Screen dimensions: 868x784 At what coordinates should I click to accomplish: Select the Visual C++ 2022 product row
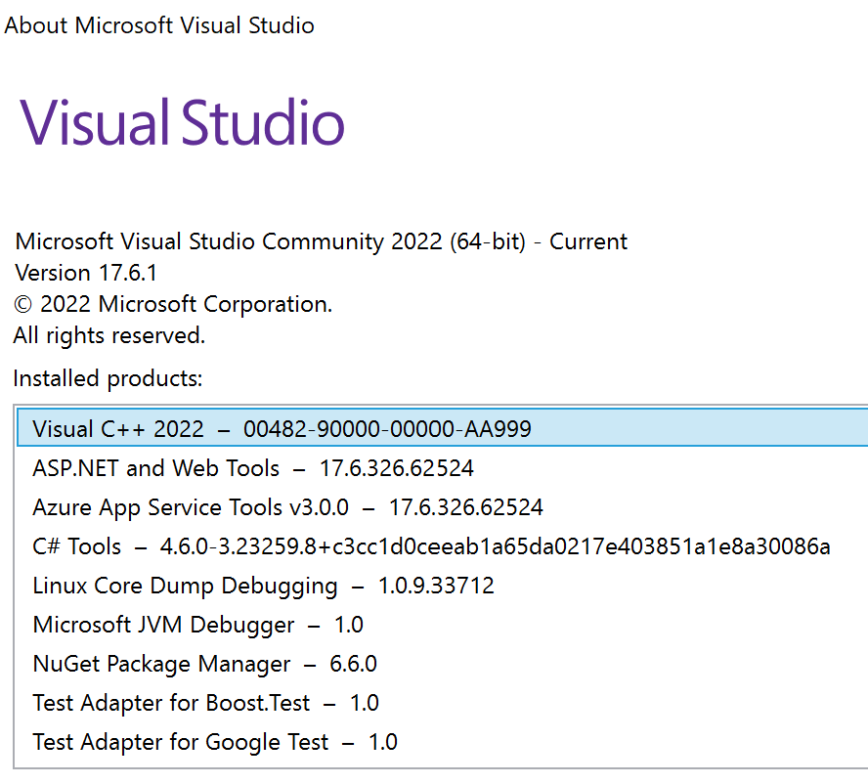[x=442, y=427]
